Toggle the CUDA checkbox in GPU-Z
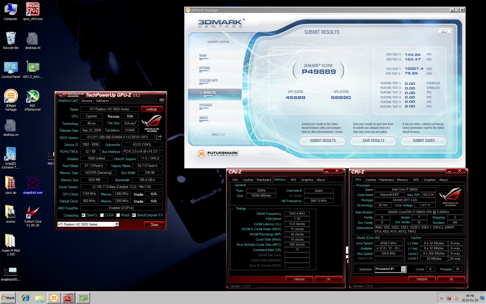 pyautogui.click(x=102, y=215)
